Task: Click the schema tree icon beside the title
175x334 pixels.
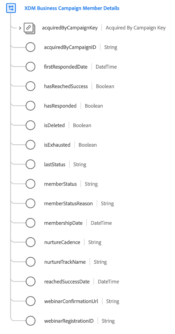Action: pos(11,8)
